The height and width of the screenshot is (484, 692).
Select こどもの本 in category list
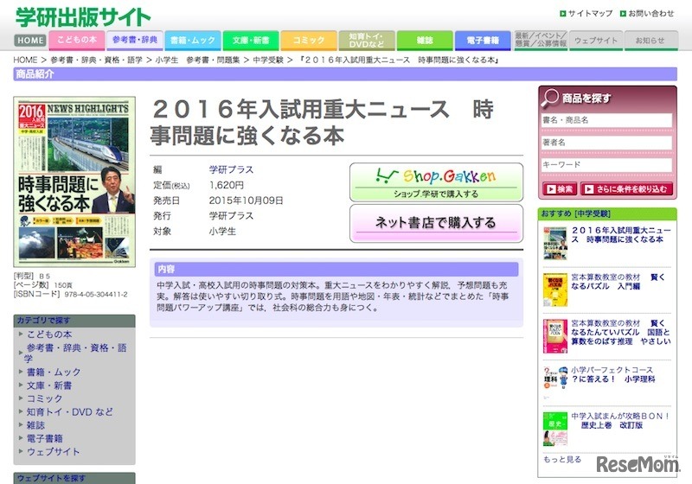pyautogui.click(x=49, y=334)
